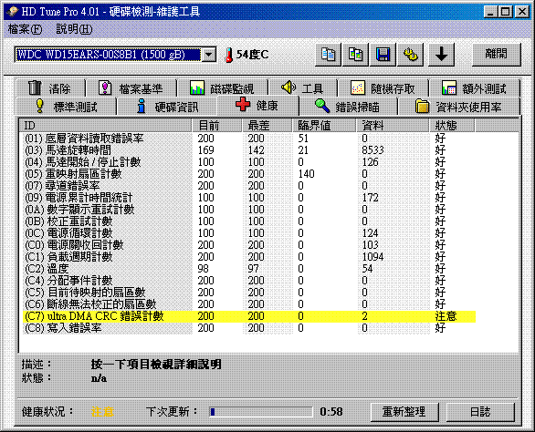The image size is (535, 432).
Task: Click the speaker icon on 工具 tab
Action: pos(288,87)
